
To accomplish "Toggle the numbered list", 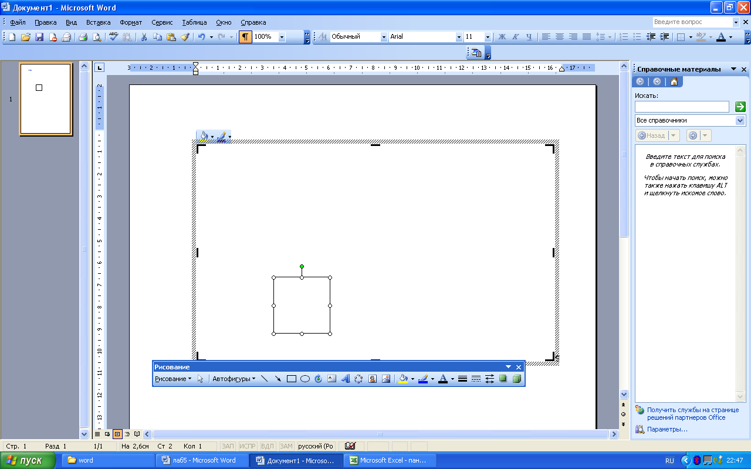I will click(x=624, y=37).
